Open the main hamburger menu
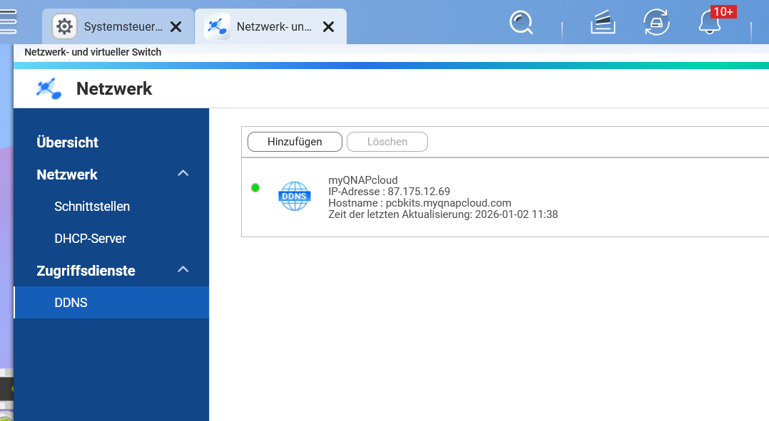Screen dimensions: 769x421 click(x=7, y=21)
